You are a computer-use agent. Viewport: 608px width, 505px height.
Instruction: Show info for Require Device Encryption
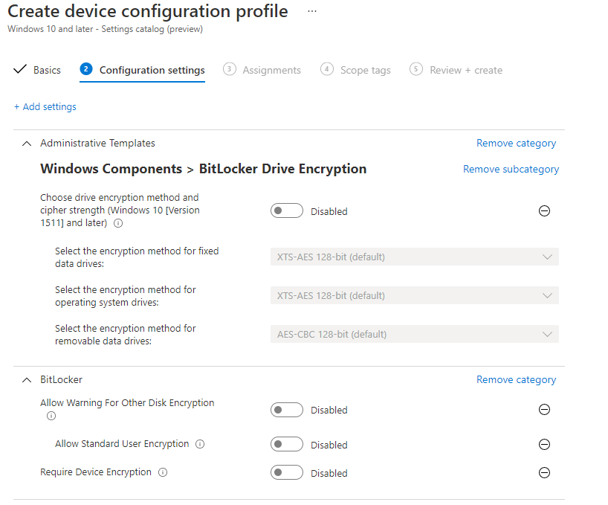click(163, 473)
